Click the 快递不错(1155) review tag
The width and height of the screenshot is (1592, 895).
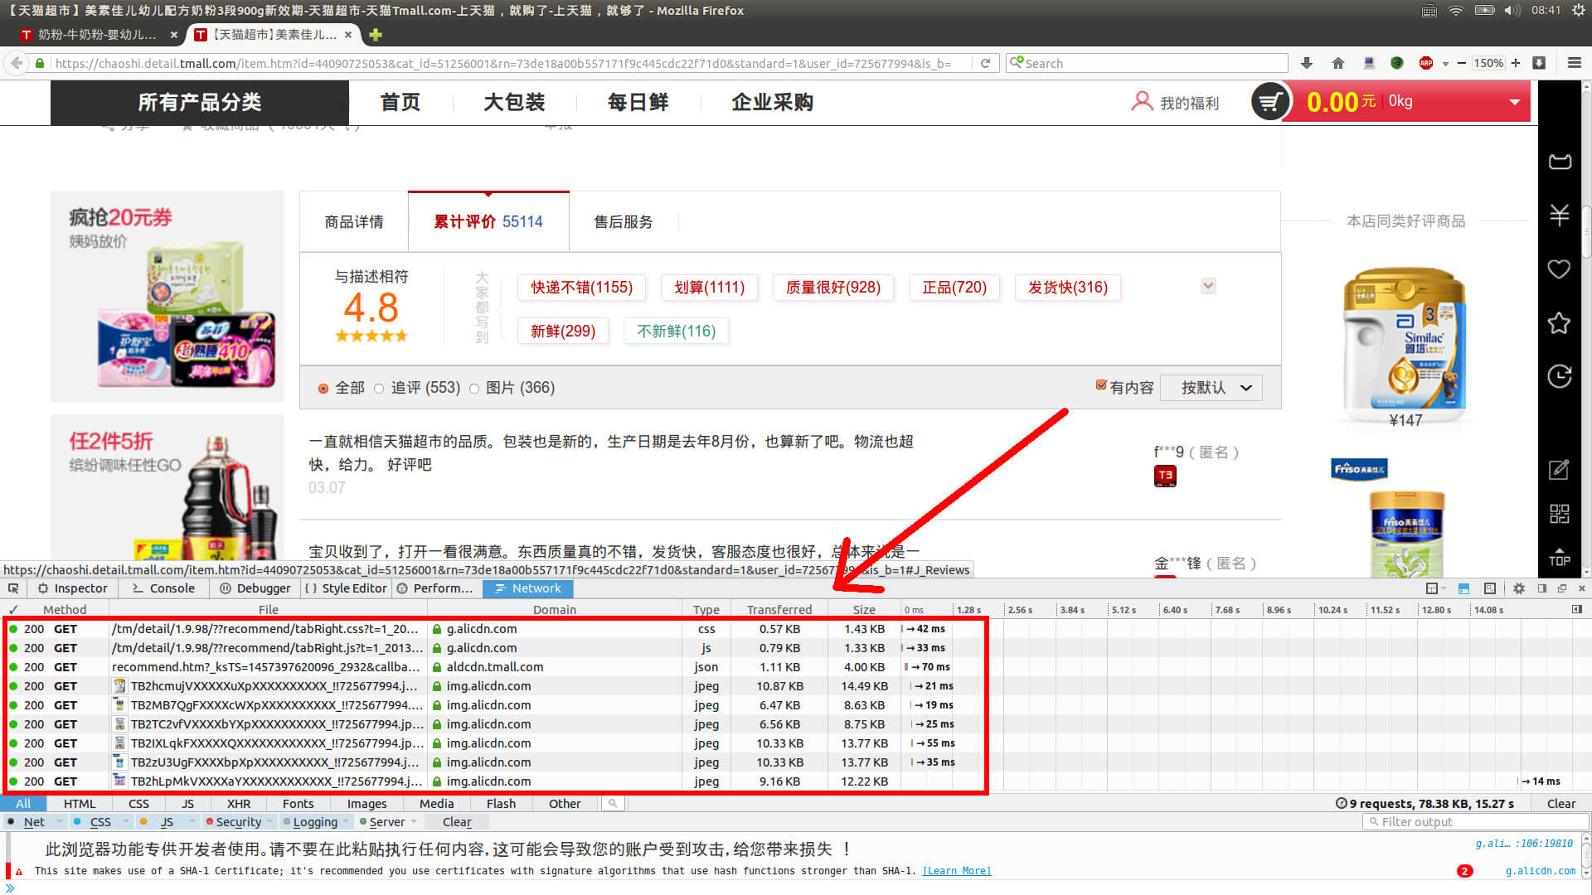coord(581,288)
